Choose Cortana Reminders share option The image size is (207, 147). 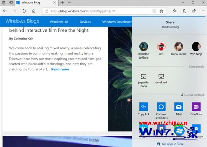pyautogui.click(x=161, y=111)
